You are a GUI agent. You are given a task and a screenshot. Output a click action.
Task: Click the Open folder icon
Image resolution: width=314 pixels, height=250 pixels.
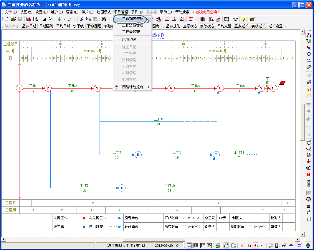14,19
